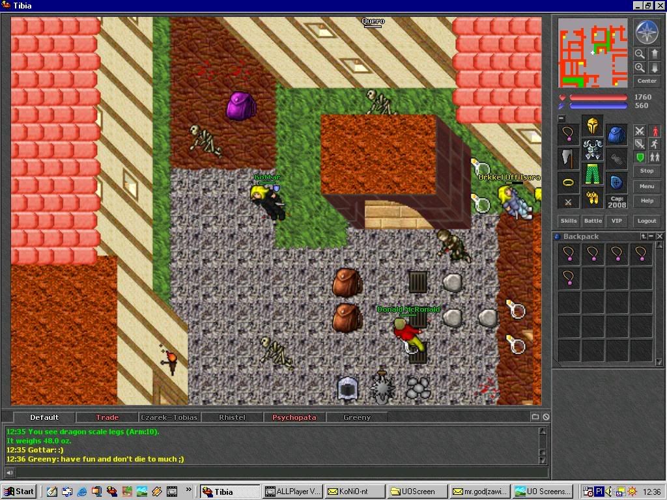Click the empty glove hand slot

click(x=616, y=158)
